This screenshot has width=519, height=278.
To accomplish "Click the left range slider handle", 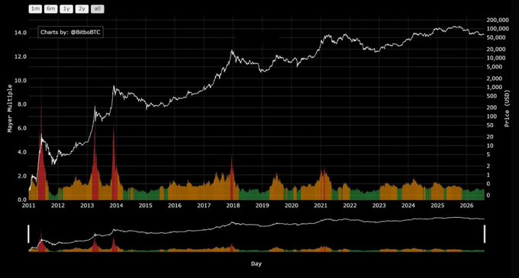I will (28, 234).
